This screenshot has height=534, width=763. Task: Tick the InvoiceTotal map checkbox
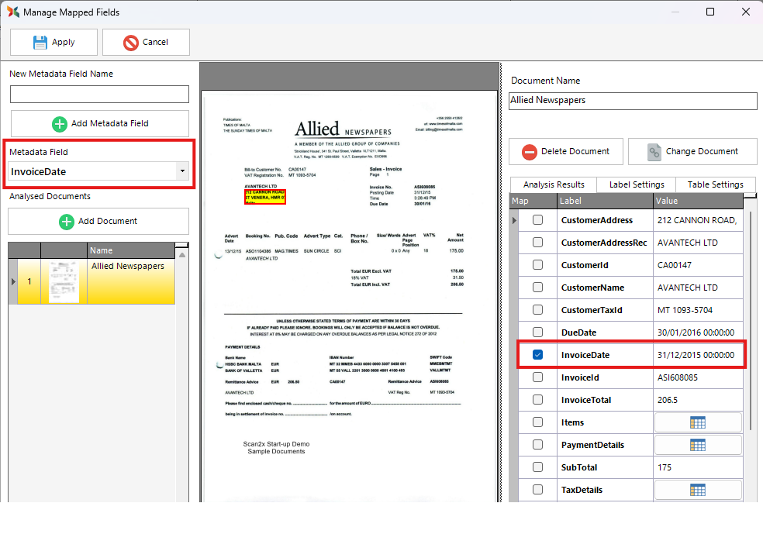537,400
